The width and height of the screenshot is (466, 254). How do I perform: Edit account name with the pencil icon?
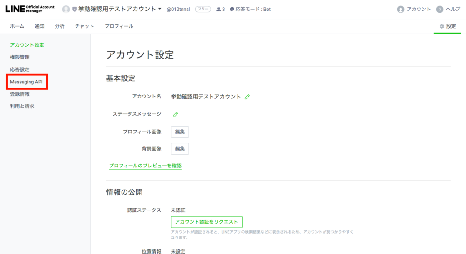(247, 97)
